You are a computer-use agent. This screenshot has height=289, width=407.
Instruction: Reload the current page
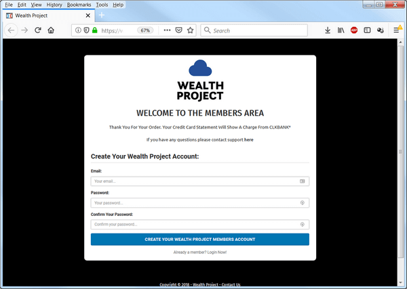[38, 30]
